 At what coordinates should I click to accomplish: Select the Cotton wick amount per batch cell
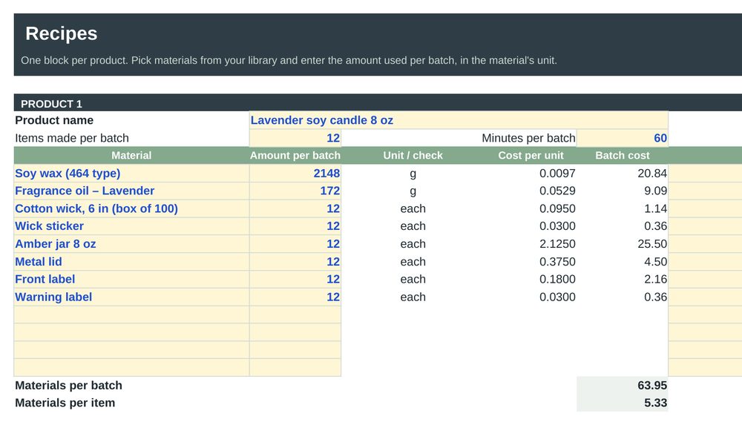click(x=295, y=208)
